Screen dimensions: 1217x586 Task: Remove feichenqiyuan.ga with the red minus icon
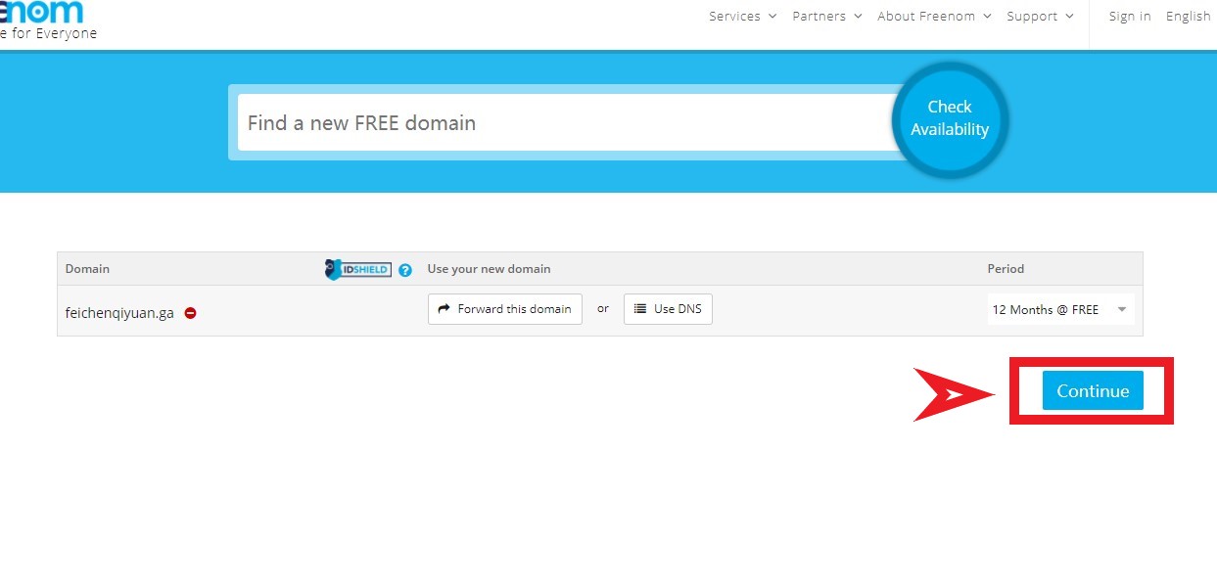click(x=191, y=313)
